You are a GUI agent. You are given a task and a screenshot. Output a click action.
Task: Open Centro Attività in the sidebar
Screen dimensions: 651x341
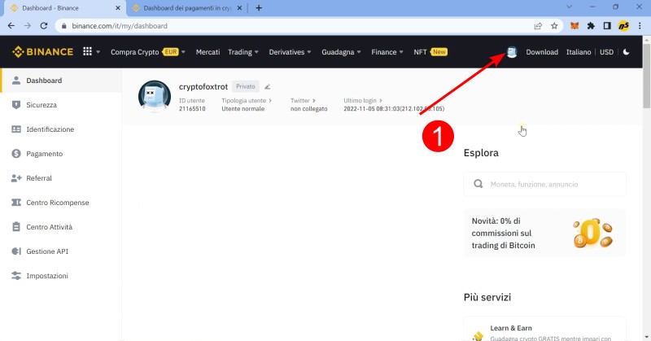(x=61, y=227)
